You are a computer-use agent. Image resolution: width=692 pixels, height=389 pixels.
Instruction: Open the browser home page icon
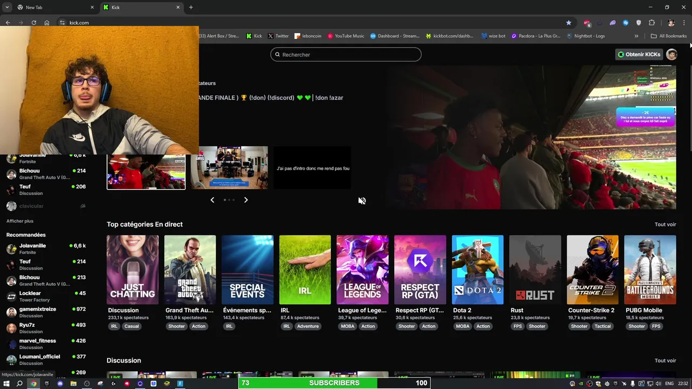[x=47, y=23]
